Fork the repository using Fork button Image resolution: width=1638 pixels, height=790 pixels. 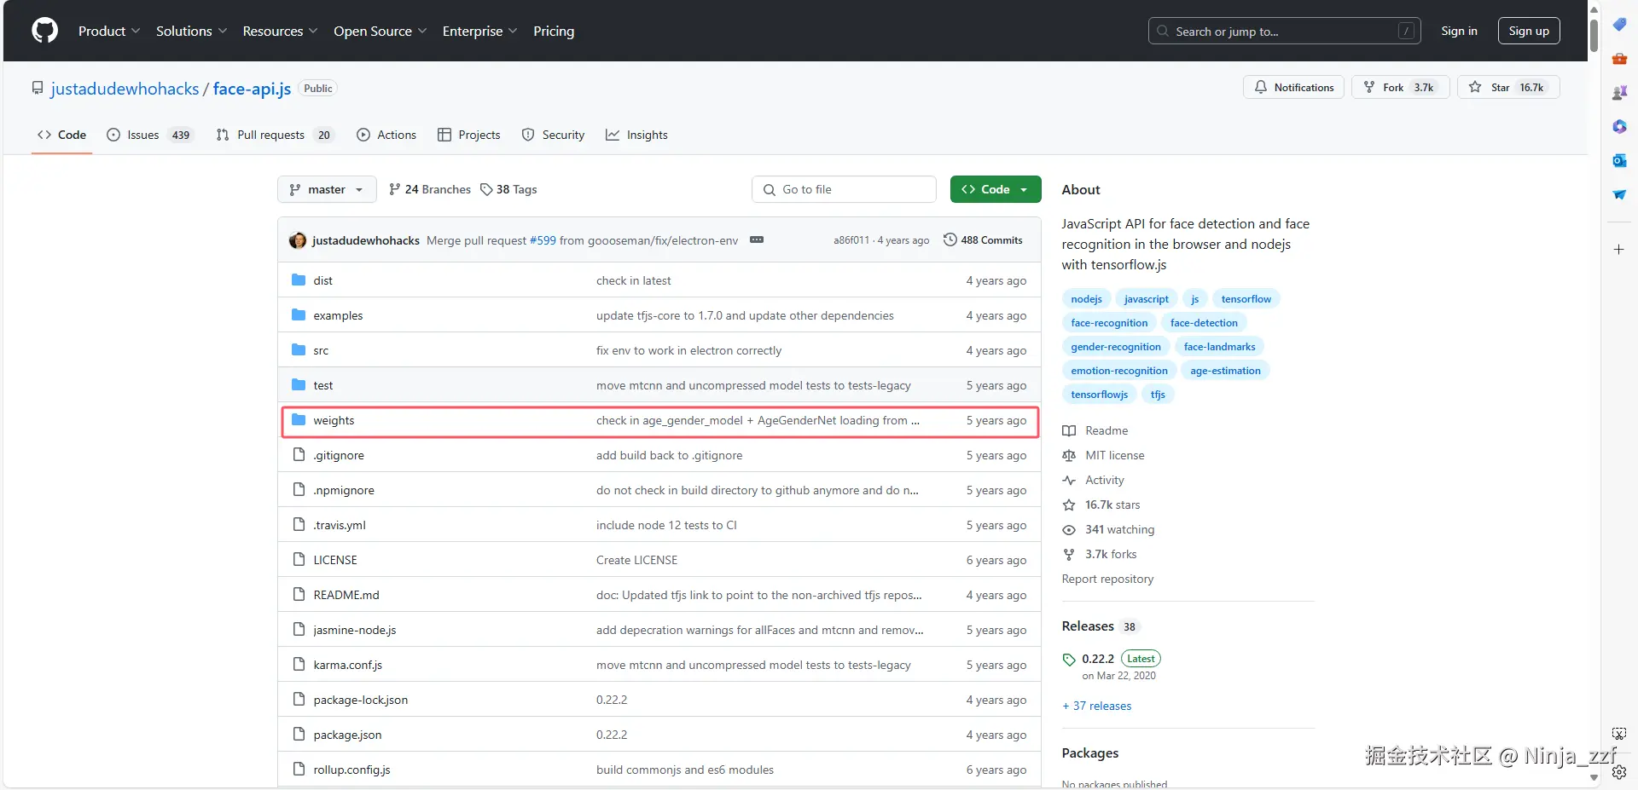tap(1400, 87)
